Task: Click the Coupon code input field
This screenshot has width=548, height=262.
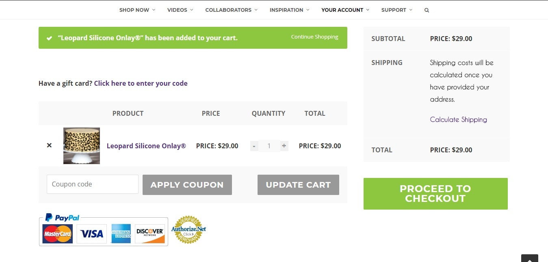Action: coord(93,184)
